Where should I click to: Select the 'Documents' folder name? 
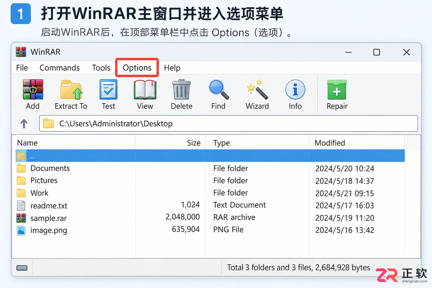[50, 168]
